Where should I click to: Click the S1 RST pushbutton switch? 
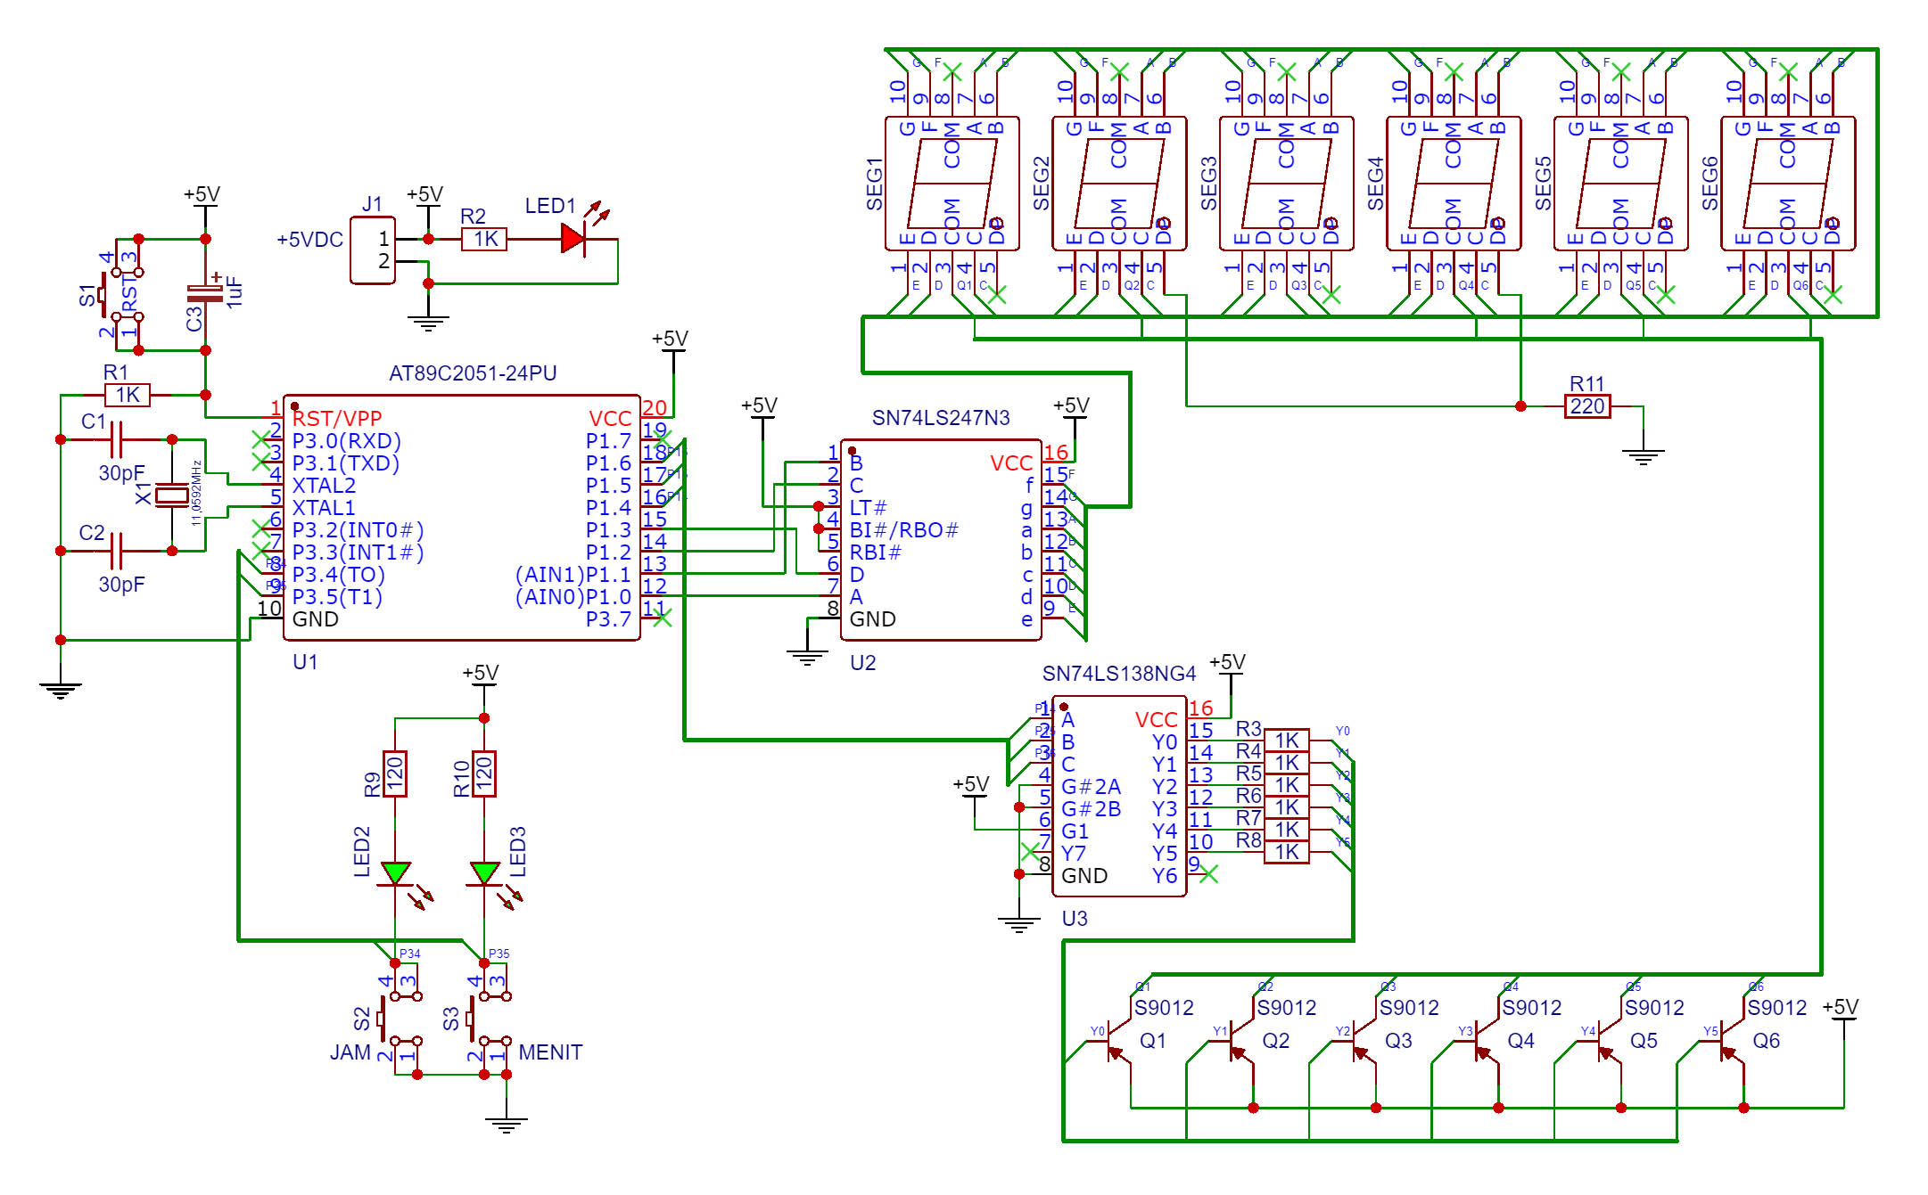click(122, 294)
